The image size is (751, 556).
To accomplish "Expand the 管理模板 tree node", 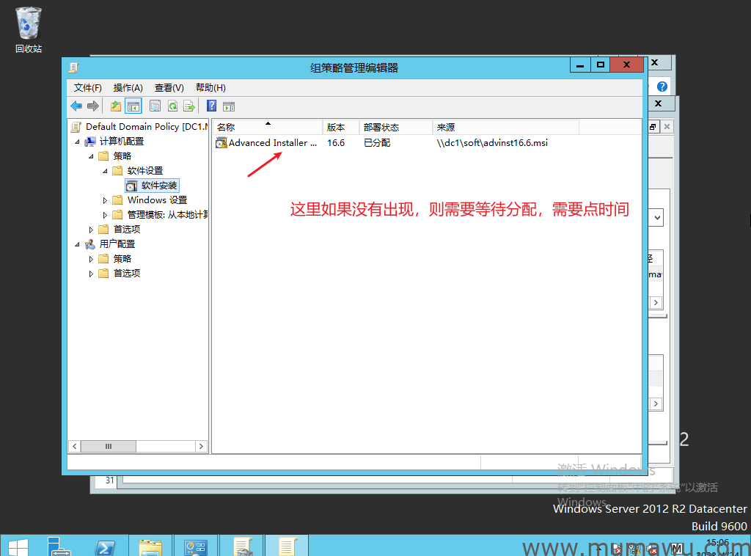I will coord(105,215).
